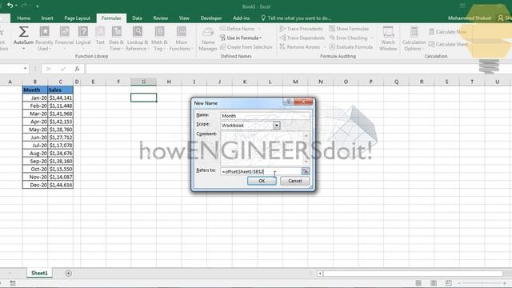Open Lookup & Reference functions
The width and height of the screenshot is (512, 288).
[x=138, y=38]
